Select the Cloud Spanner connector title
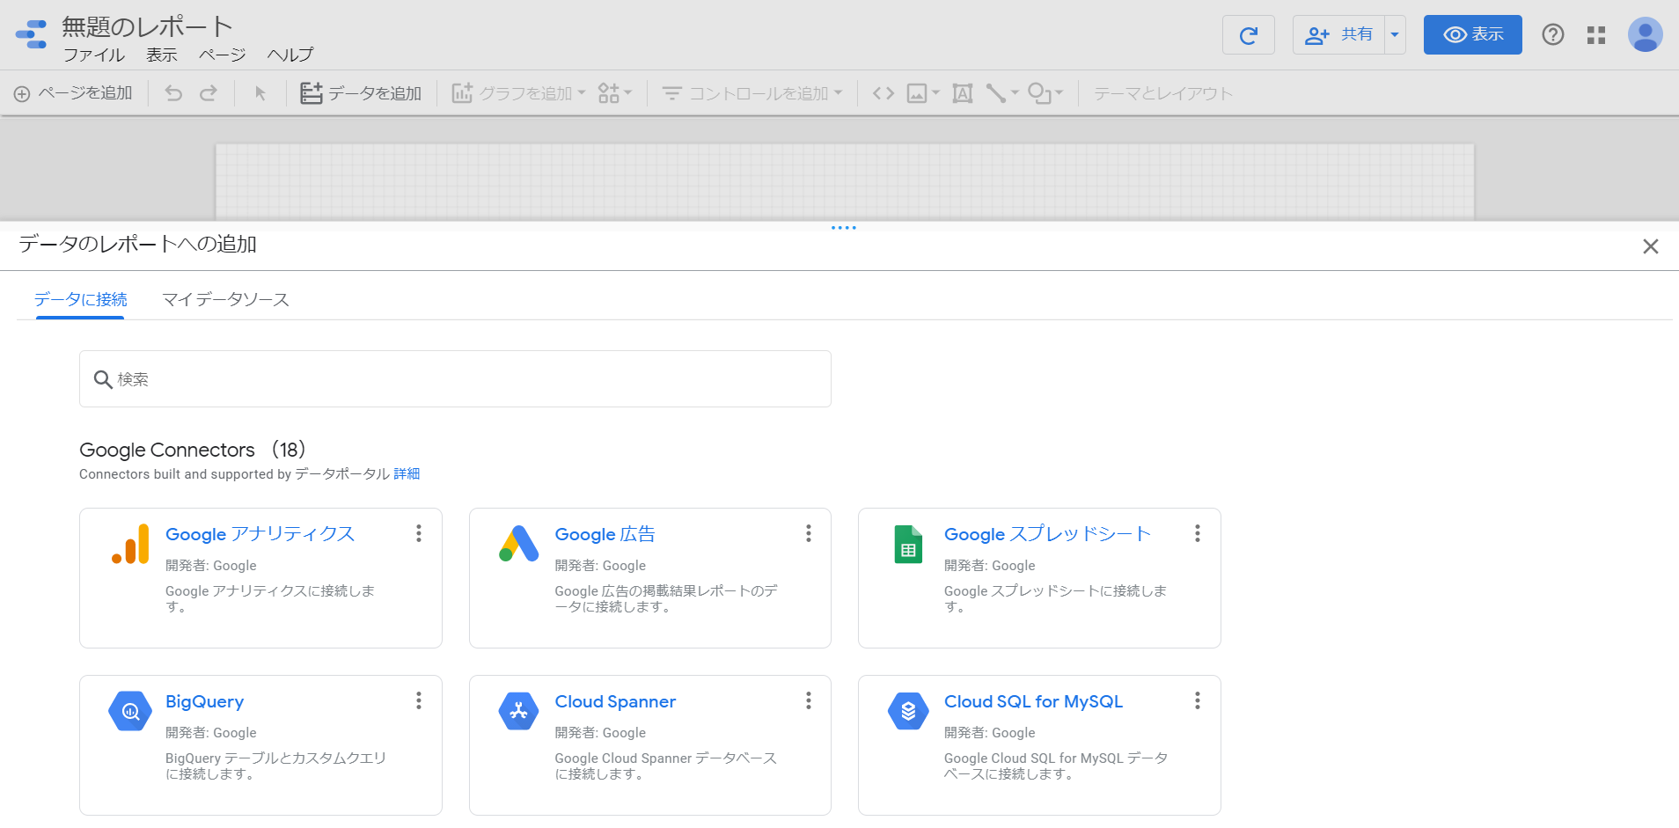1679x828 pixels. [x=615, y=701]
